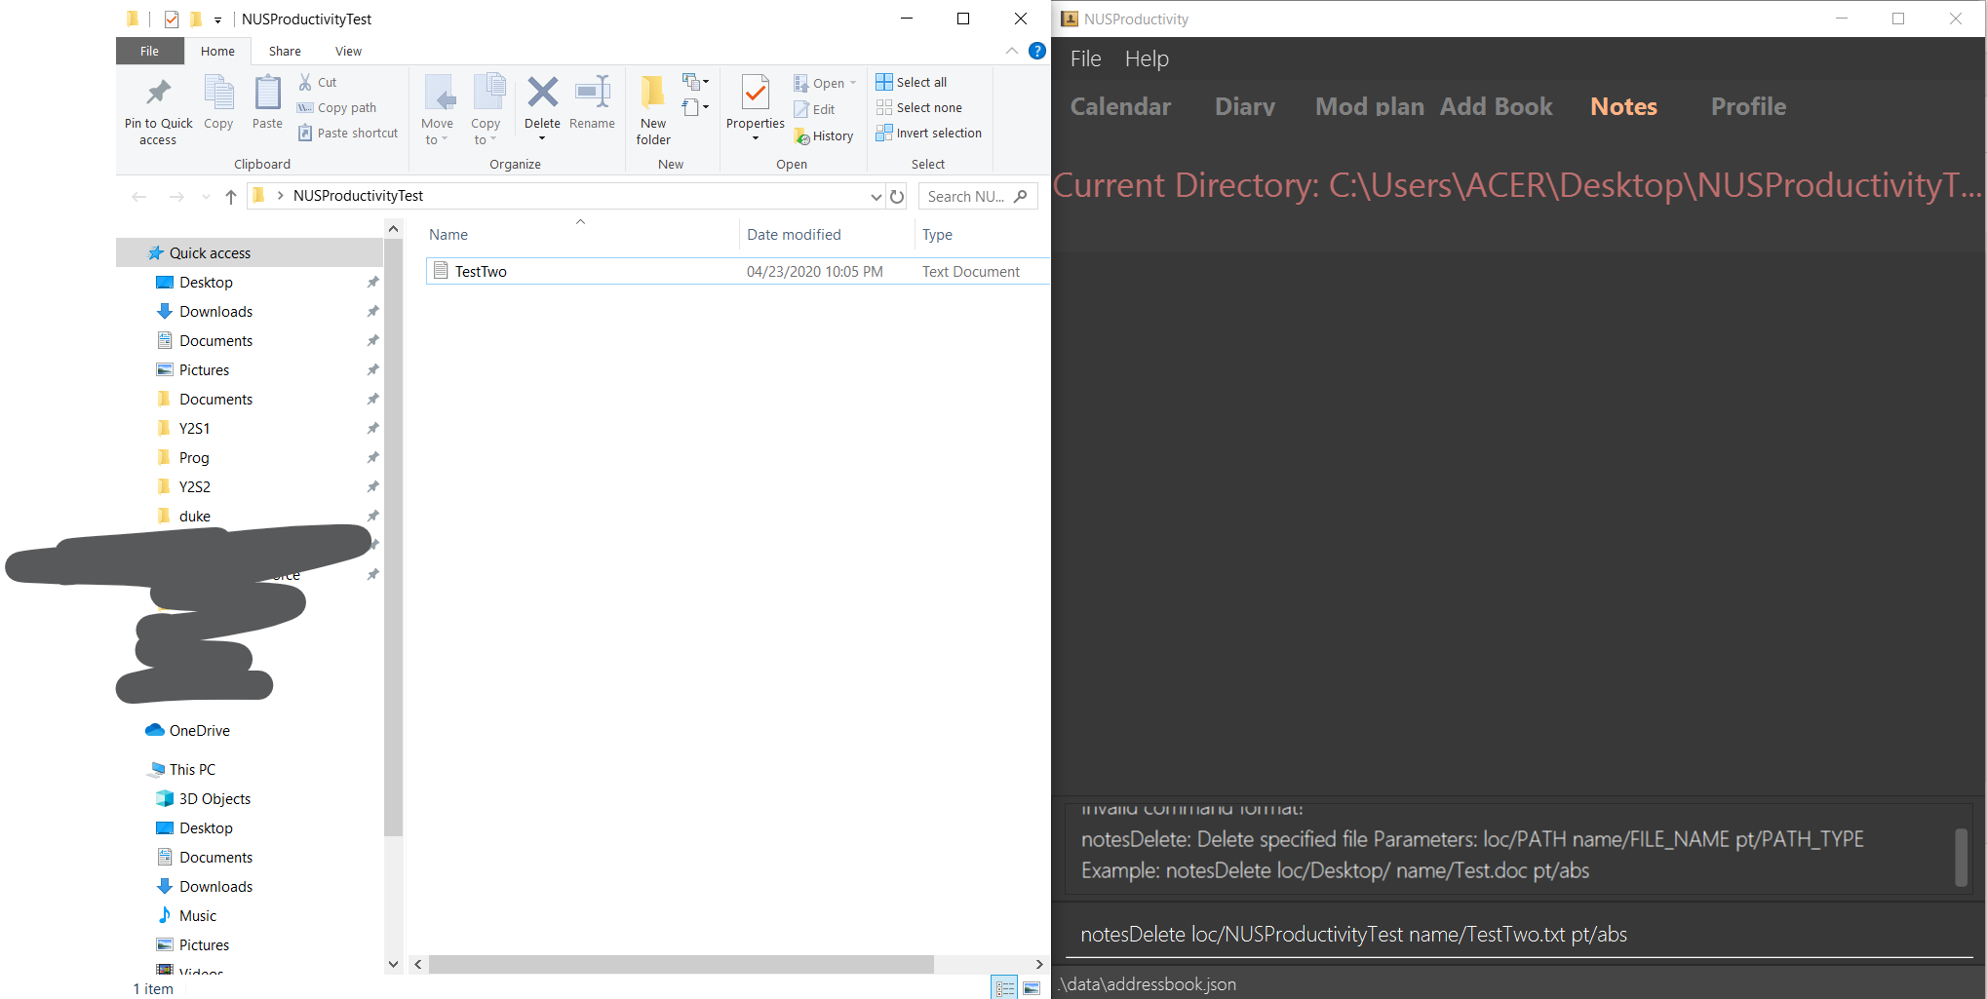
Task: Open address bar history dropdown
Action: point(876,197)
